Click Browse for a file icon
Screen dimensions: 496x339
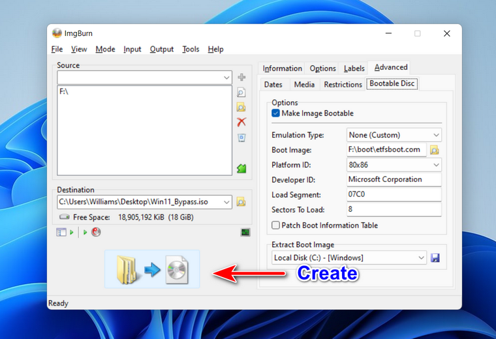[x=241, y=93]
